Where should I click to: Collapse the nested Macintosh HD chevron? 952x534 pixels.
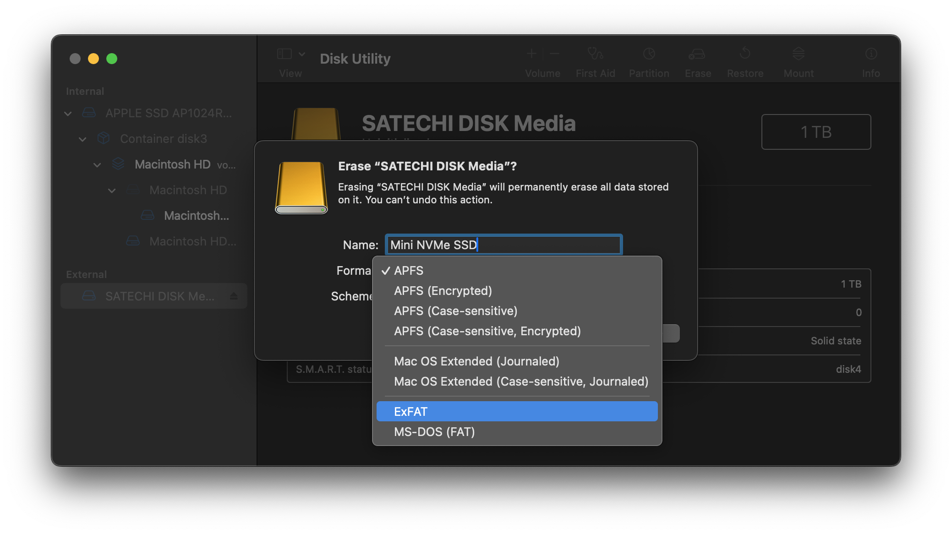click(x=112, y=190)
